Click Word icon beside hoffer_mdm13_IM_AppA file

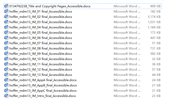pyautogui.click(x=6, y=80)
